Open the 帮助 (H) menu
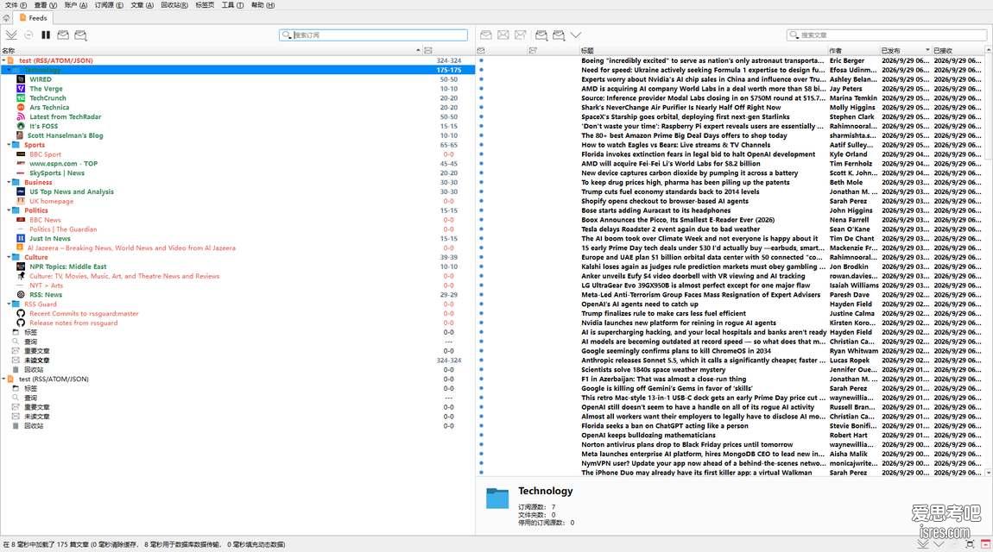 [x=262, y=5]
